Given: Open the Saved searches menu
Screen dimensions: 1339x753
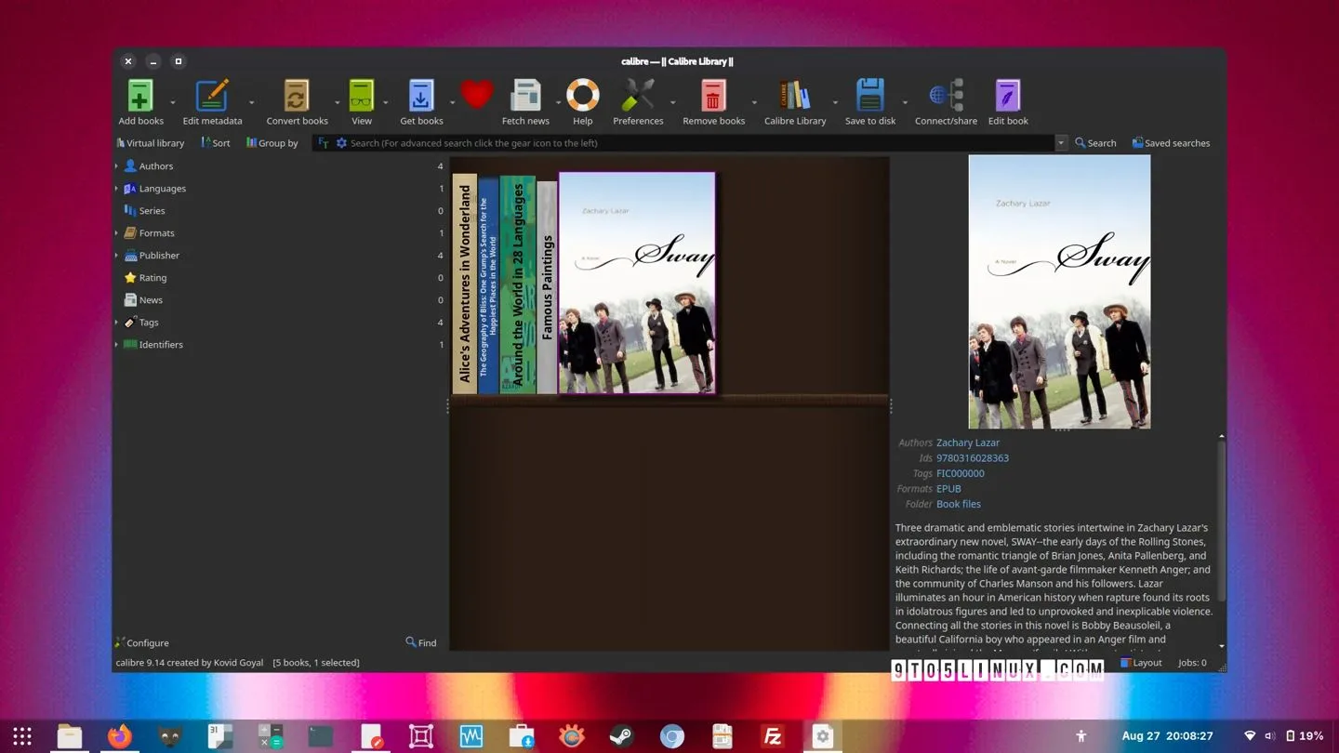Looking at the screenshot, I should [1171, 143].
